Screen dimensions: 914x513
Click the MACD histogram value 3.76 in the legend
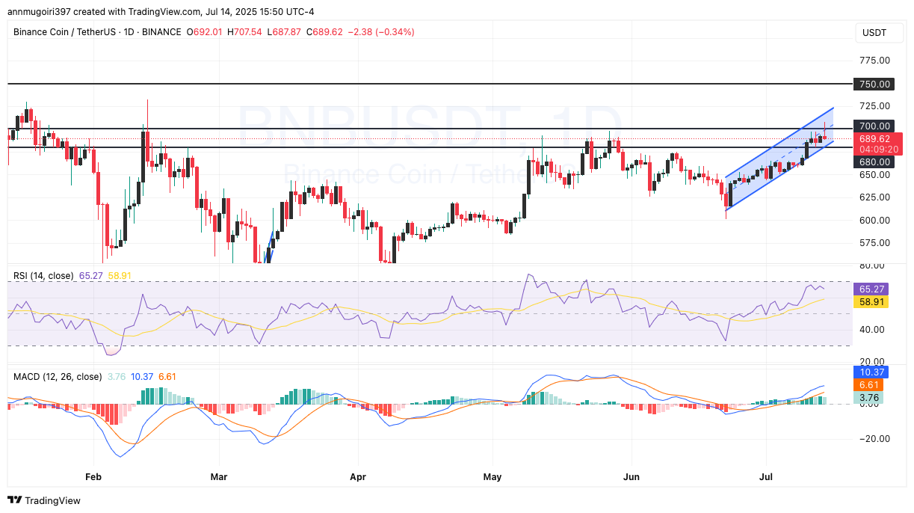click(117, 375)
